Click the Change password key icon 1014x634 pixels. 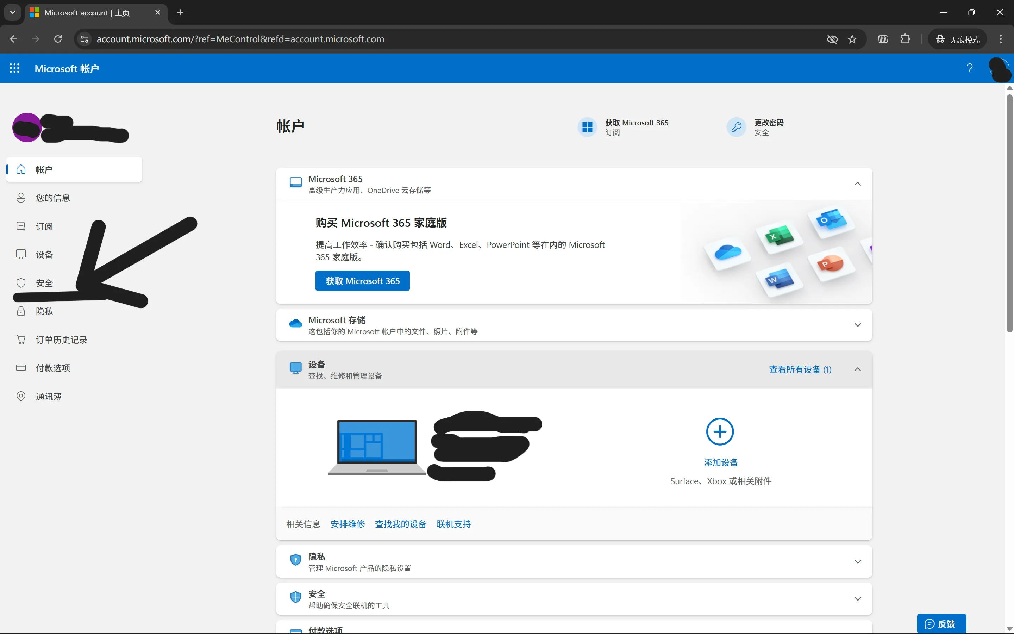[x=736, y=127]
